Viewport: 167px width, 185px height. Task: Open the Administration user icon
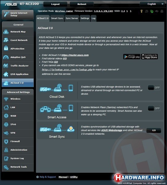pos(6,150)
